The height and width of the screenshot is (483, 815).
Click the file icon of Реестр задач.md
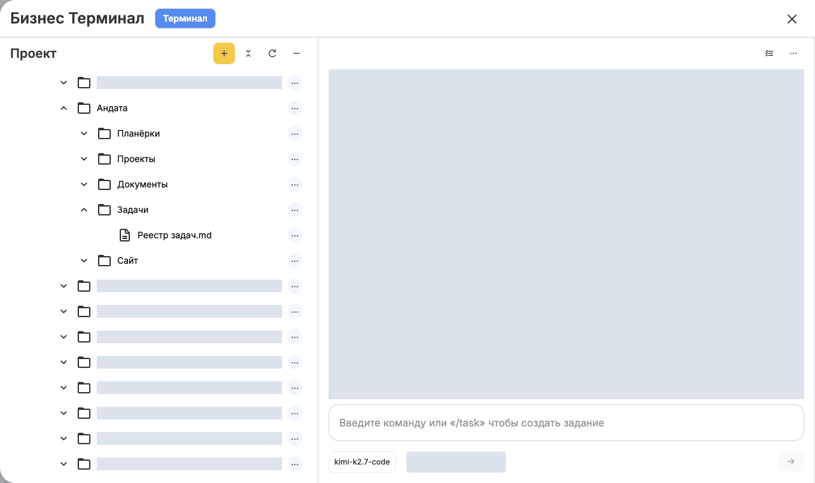125,235
